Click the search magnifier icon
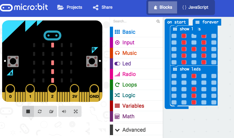The image size is (234, 138). coord(158,21)
